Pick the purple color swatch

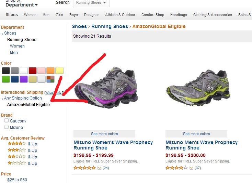[x=24, y=79]
